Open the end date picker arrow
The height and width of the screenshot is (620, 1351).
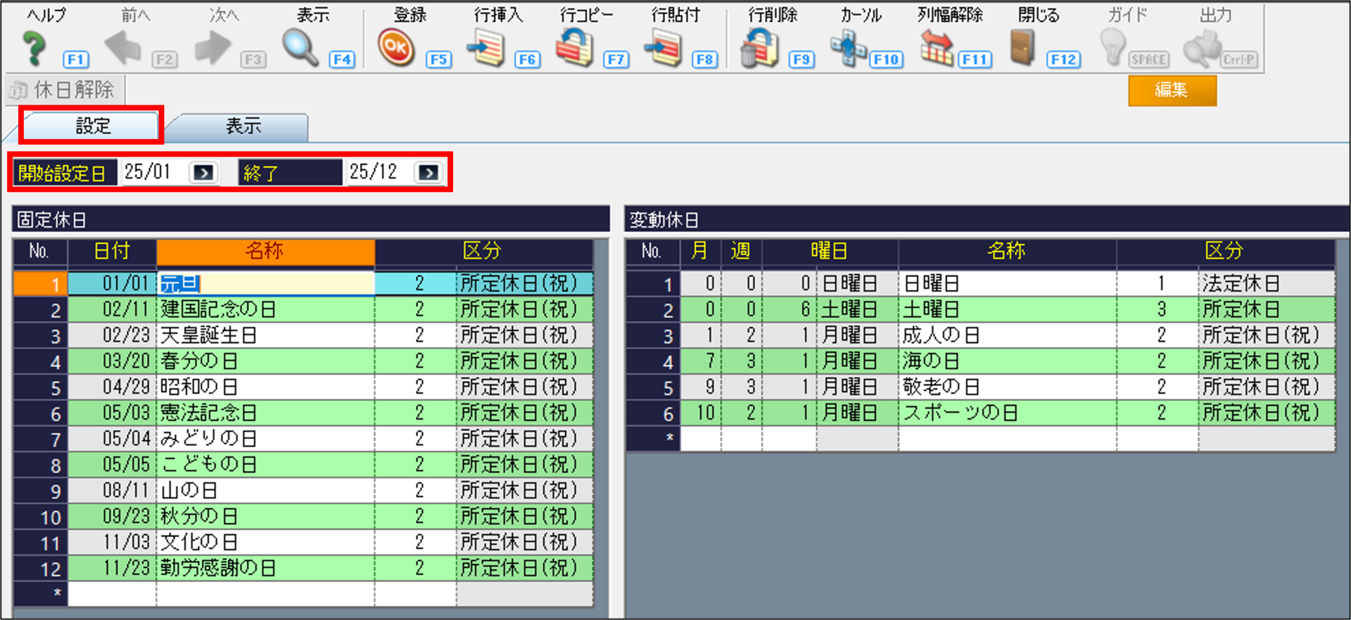[x=429, y=173]
